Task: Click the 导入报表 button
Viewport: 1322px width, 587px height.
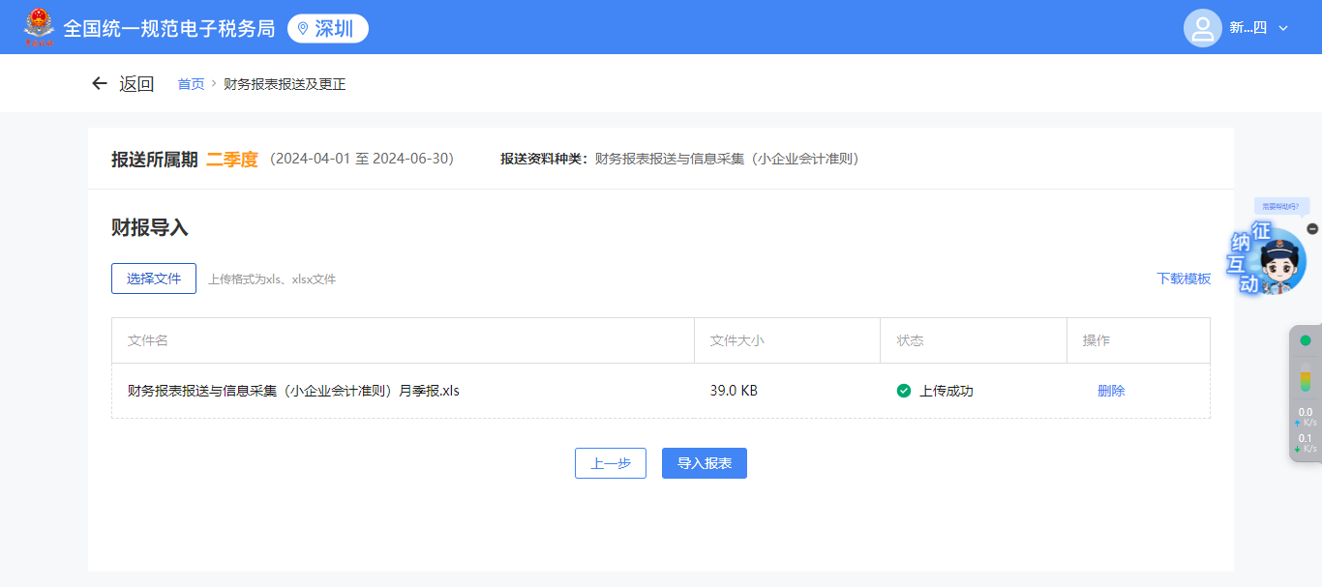Action: (x=705, y=463)
